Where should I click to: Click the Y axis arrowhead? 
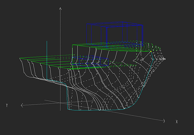point(22,105)
